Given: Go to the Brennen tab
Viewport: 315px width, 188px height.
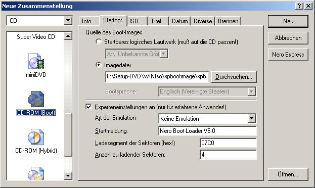Looking at the screenshot, I should point(228,21).
